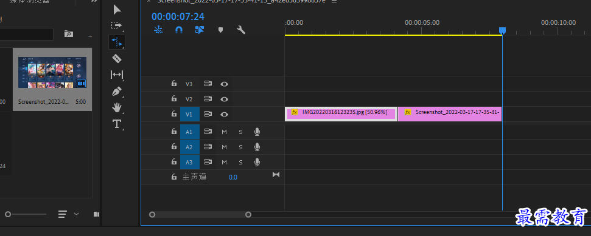Viewport: 591px width, 236px height.
Task: Click left handle of timeline zoom bar
Action: point(152,215)
